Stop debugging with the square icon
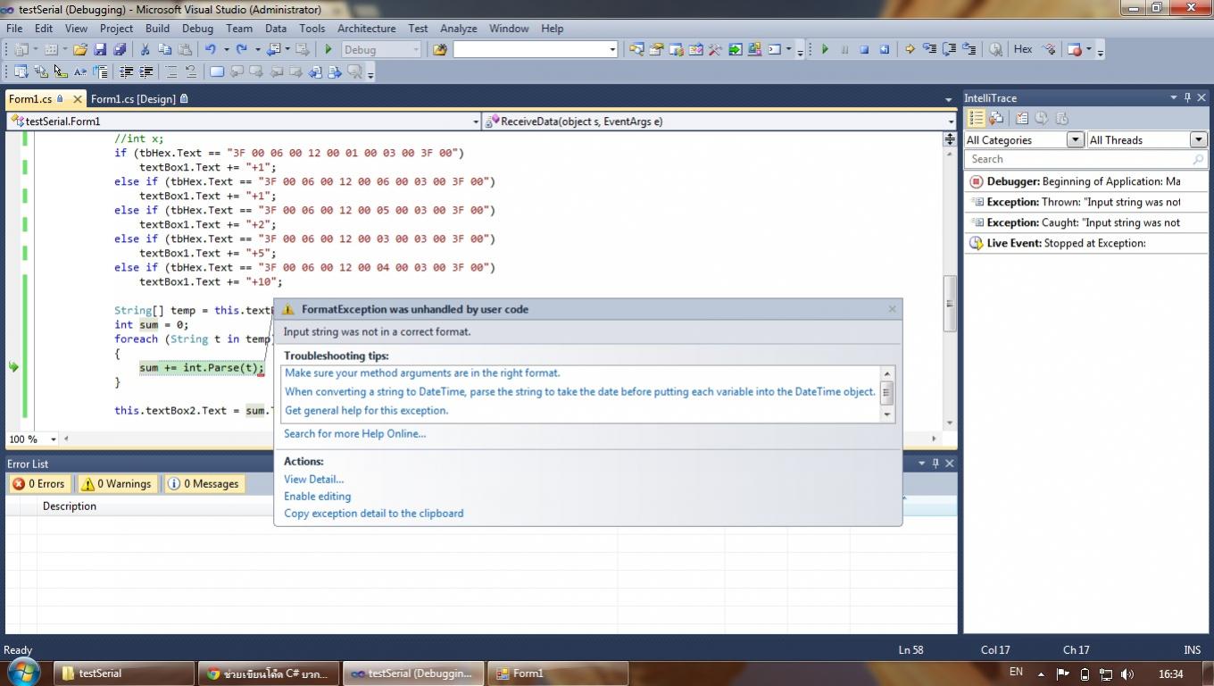Screen dimensions: 1214x686 click(864, 50)
